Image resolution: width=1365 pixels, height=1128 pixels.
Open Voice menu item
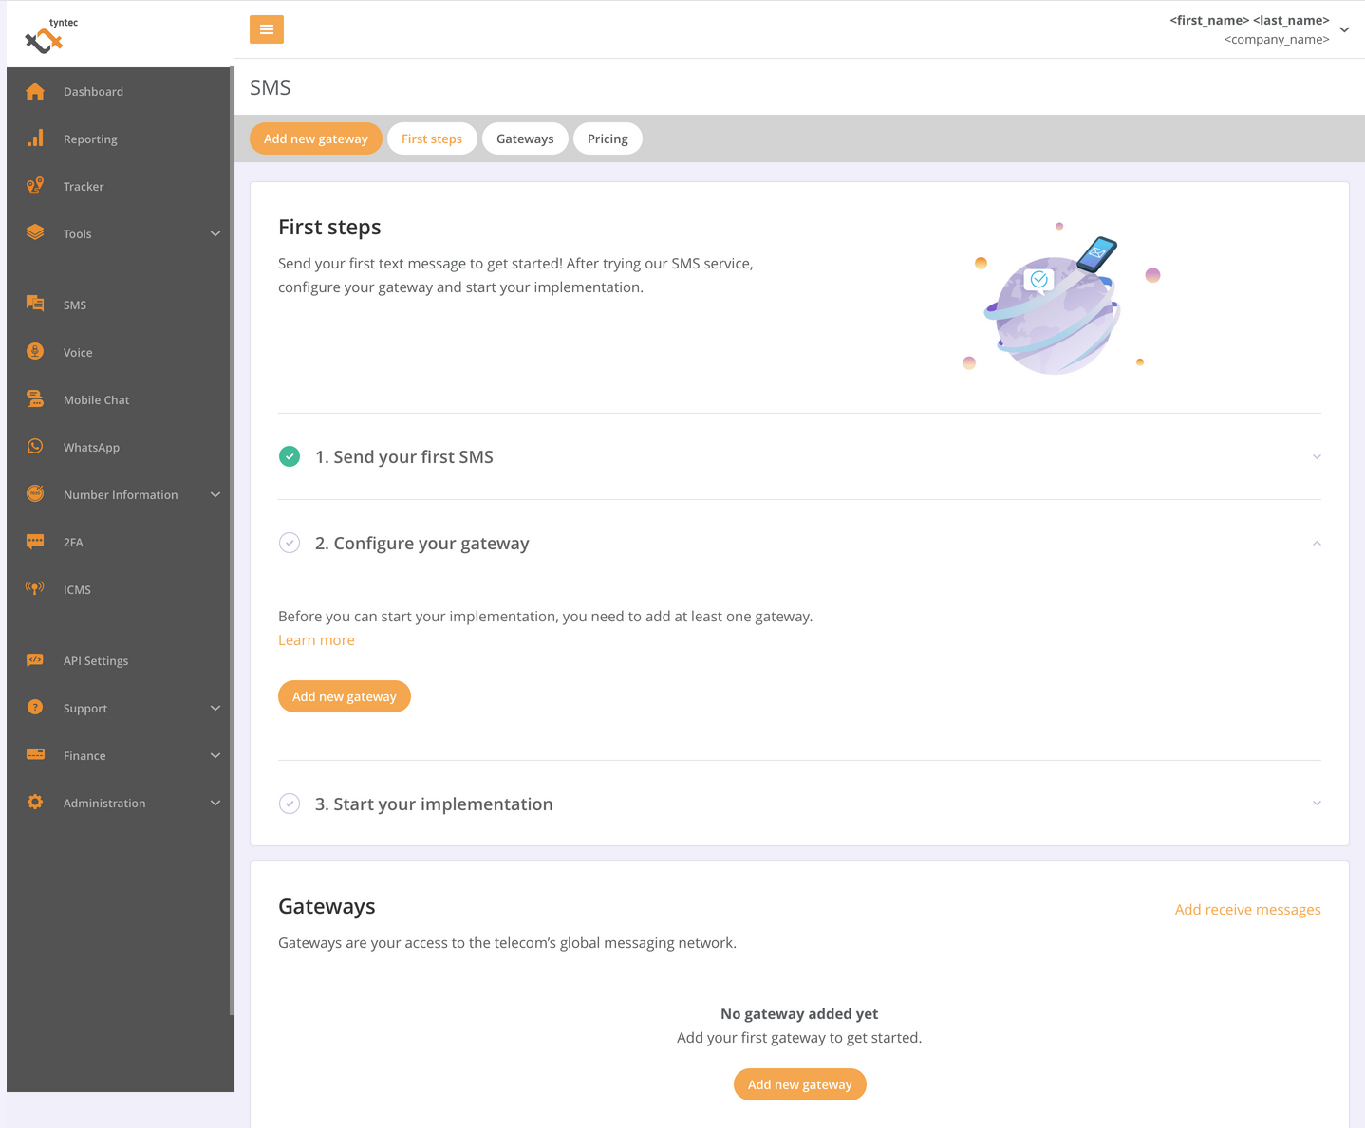[x=78, y=352]
